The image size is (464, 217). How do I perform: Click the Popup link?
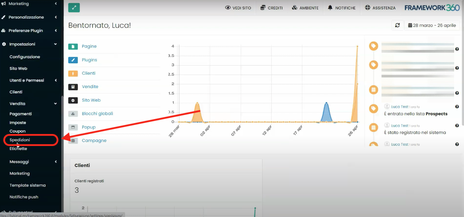click(89, 127)
